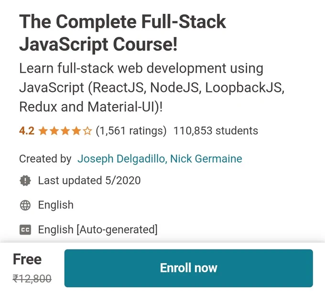325x293 pixels.
Task: Click the fifth empty rating star
Action: pos(87,131)
